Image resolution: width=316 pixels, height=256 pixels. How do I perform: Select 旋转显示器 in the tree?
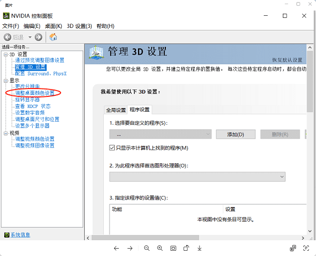pyautogui.click(x=27, y=100)
